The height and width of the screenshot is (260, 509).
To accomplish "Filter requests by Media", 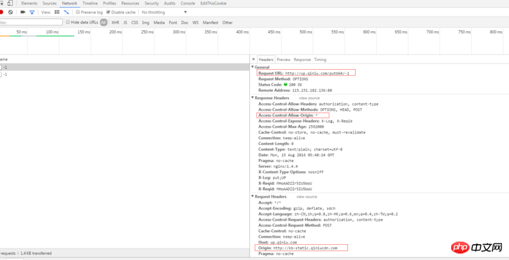I will click(x=159, y=22).
